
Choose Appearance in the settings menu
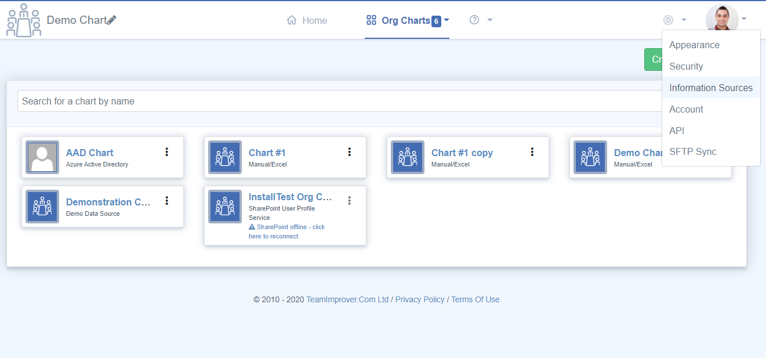[694, 45]
